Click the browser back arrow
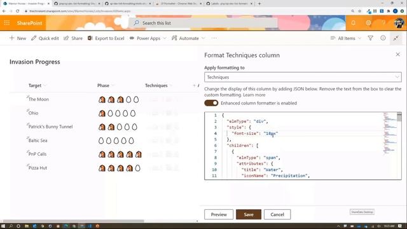 click(x=4, y=11)
